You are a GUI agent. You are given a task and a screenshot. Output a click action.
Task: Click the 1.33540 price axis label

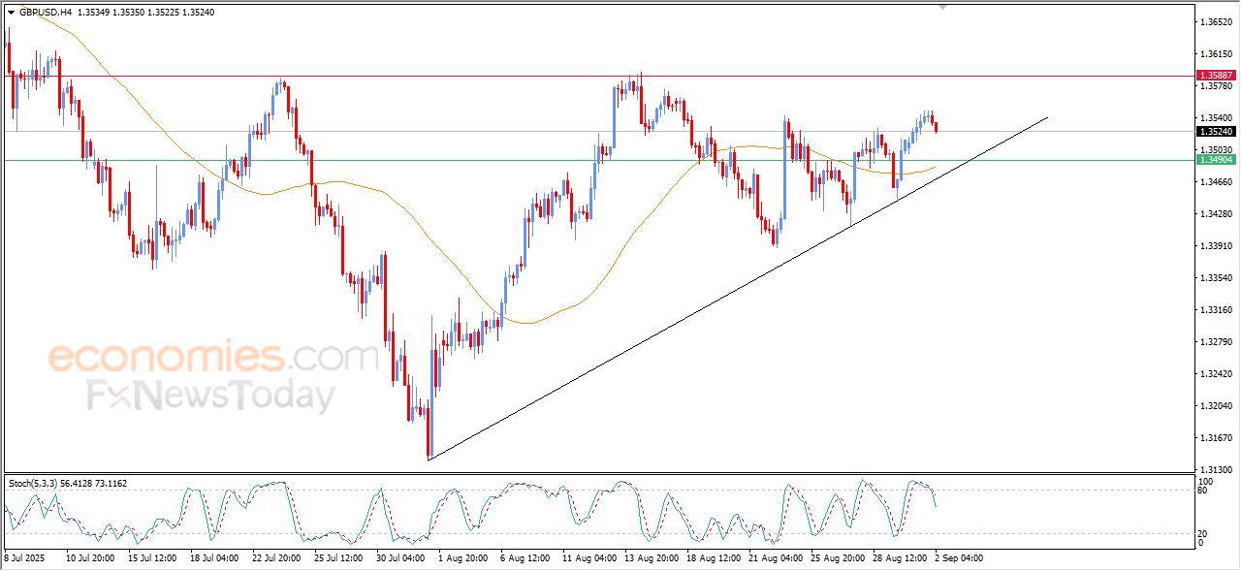[x=1216, y=277]
